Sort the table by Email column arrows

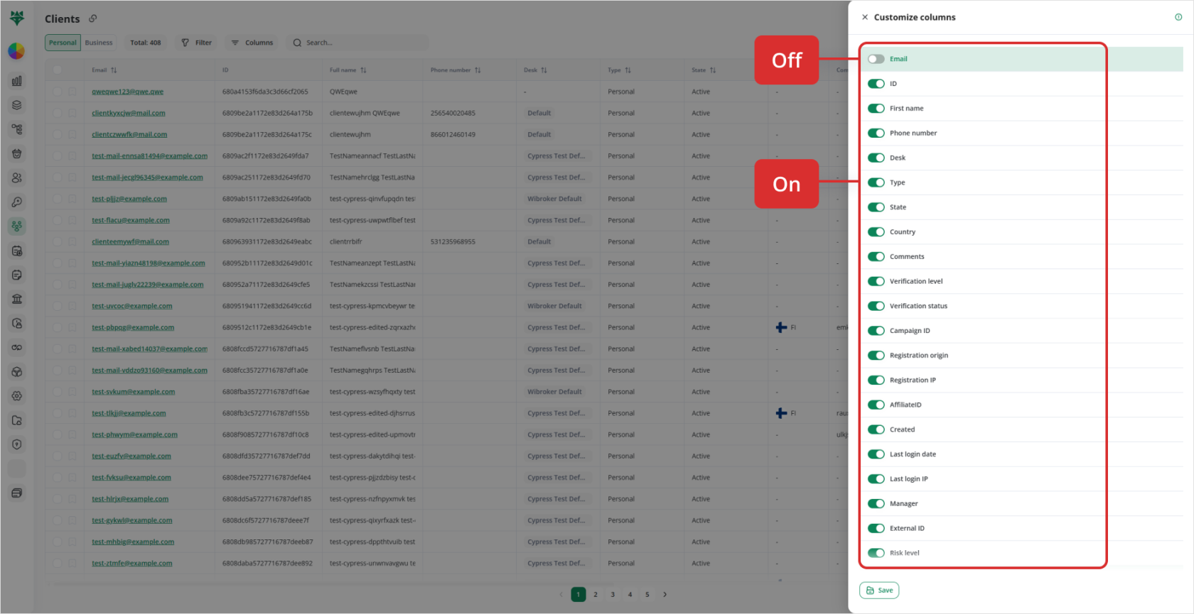pos(114,70)
